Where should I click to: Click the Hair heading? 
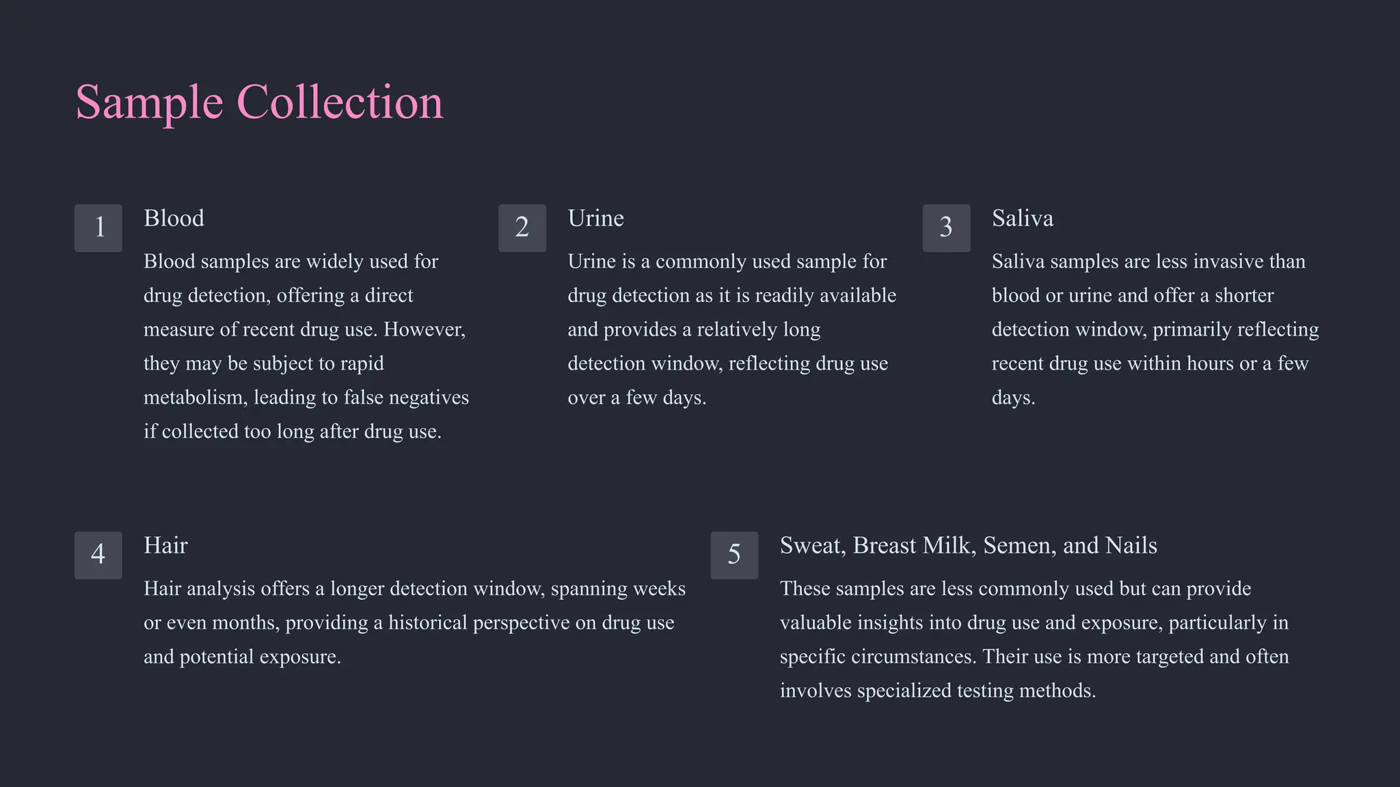coord(165,545)
